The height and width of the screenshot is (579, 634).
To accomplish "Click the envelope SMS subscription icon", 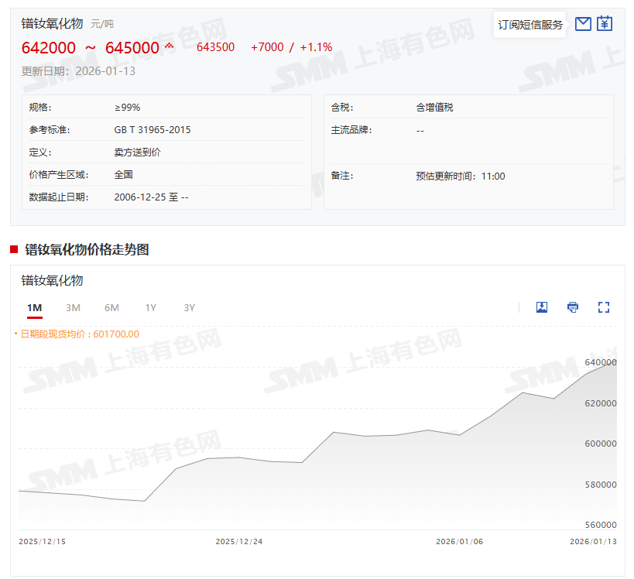I will [x=583, y=24].
